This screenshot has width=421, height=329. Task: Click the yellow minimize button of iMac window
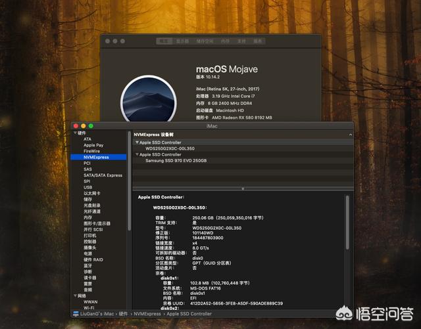point(83,125)
